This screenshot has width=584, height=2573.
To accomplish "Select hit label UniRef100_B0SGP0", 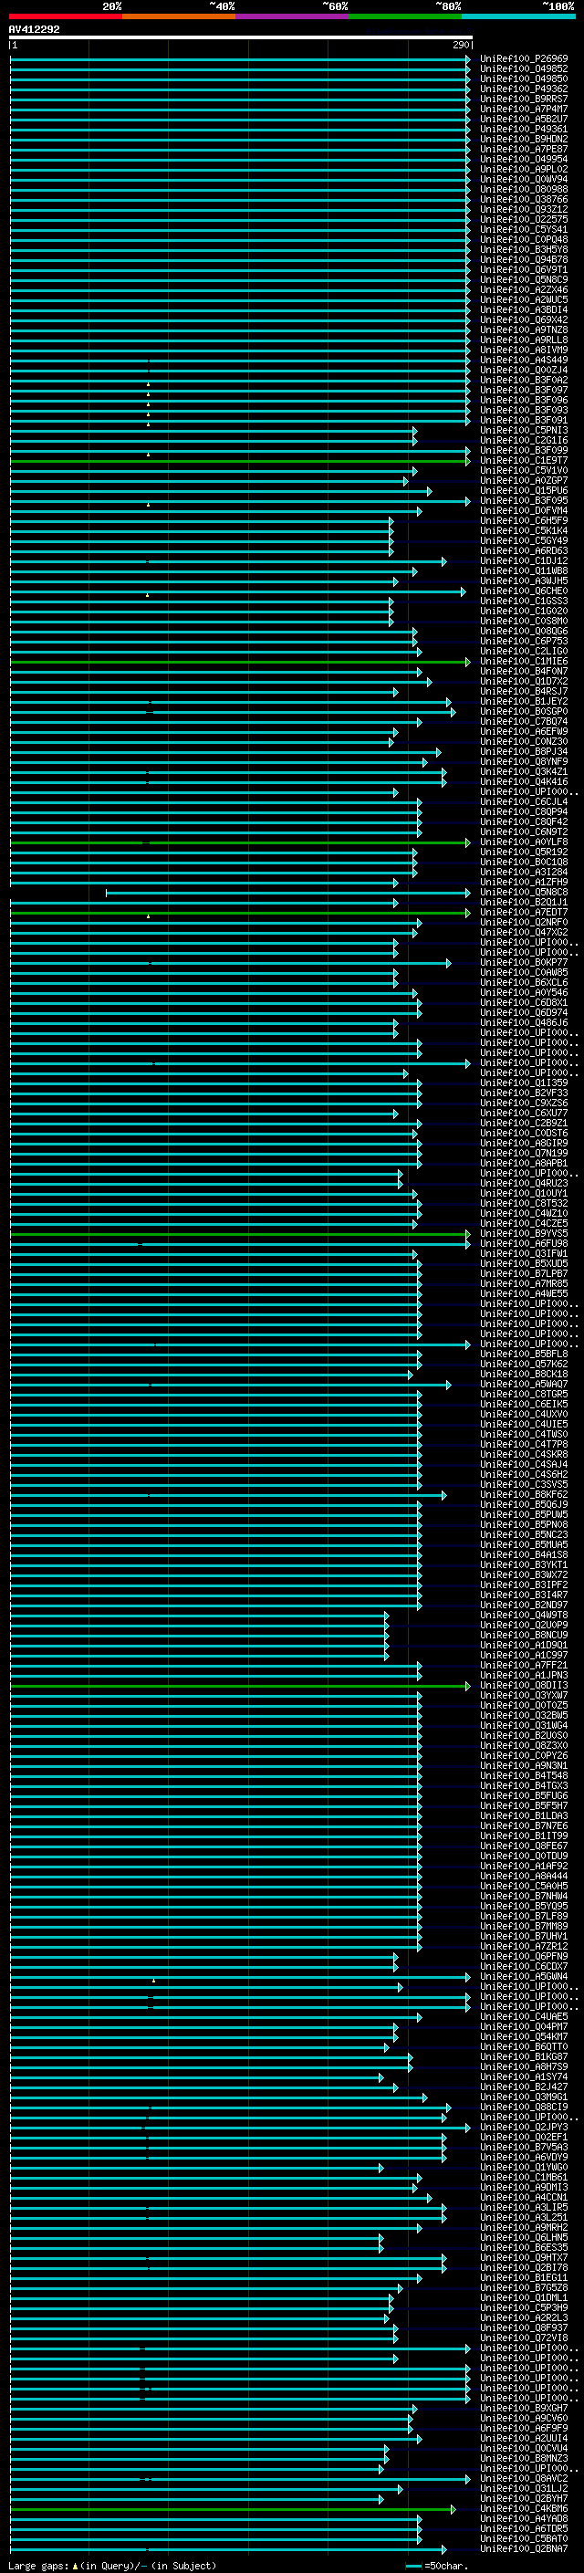I will 523,711.
